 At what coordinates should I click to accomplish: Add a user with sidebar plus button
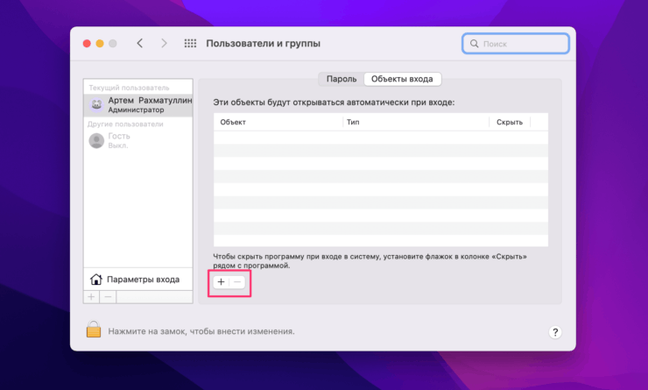pos(91,297)
